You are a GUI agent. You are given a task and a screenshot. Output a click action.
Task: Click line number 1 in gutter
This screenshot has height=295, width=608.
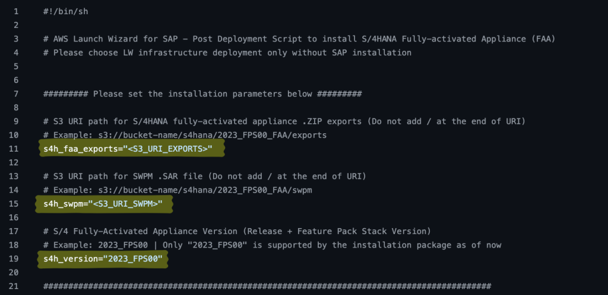click(x=16, y=12)
